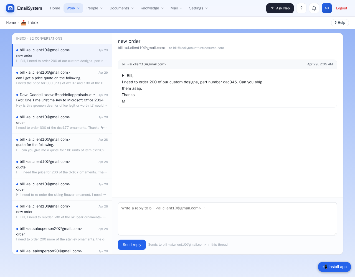This screenshot has width=355, height=277.
Task: Open the ski bear ornaments reorder email
Action: (62, 212)
